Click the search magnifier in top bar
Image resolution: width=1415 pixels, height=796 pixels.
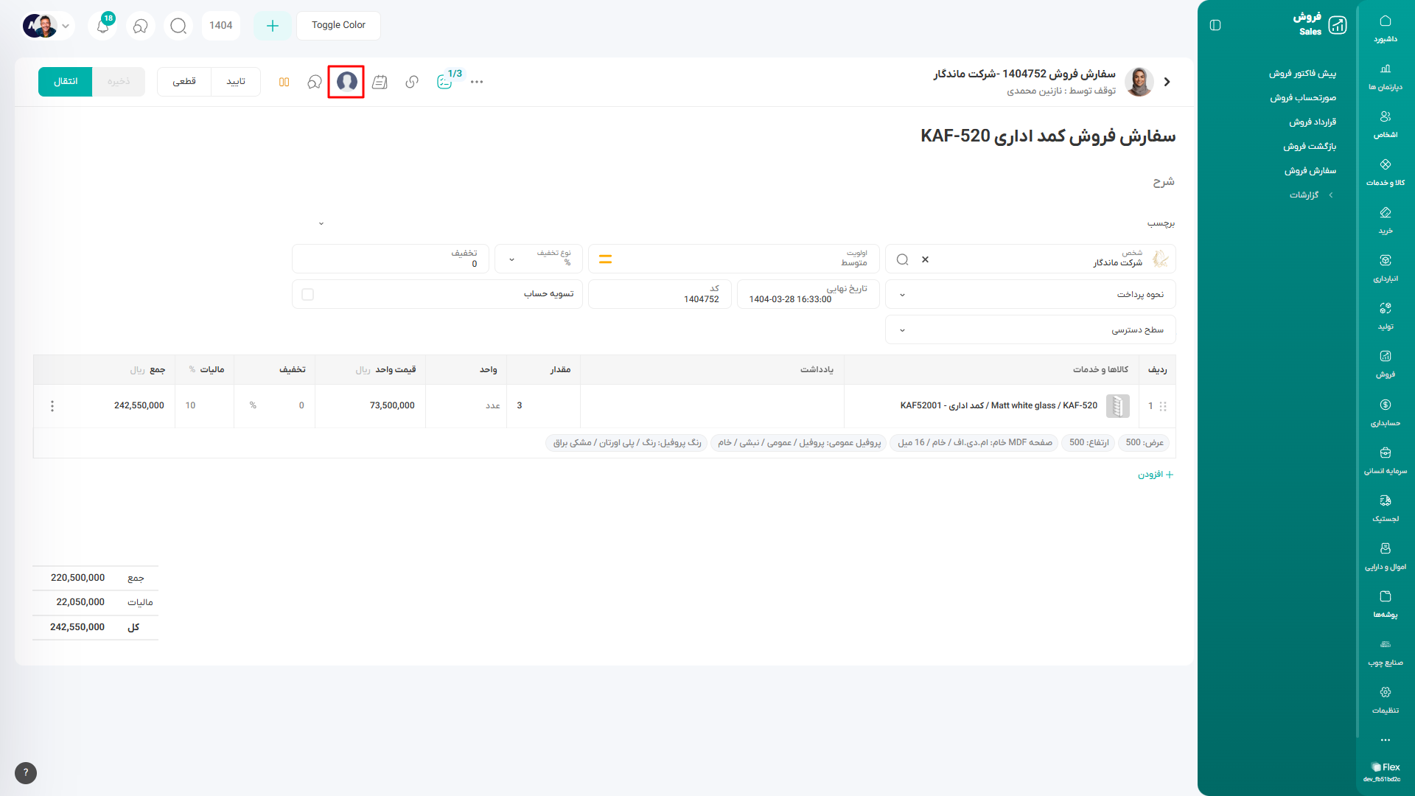pos(178,26)
